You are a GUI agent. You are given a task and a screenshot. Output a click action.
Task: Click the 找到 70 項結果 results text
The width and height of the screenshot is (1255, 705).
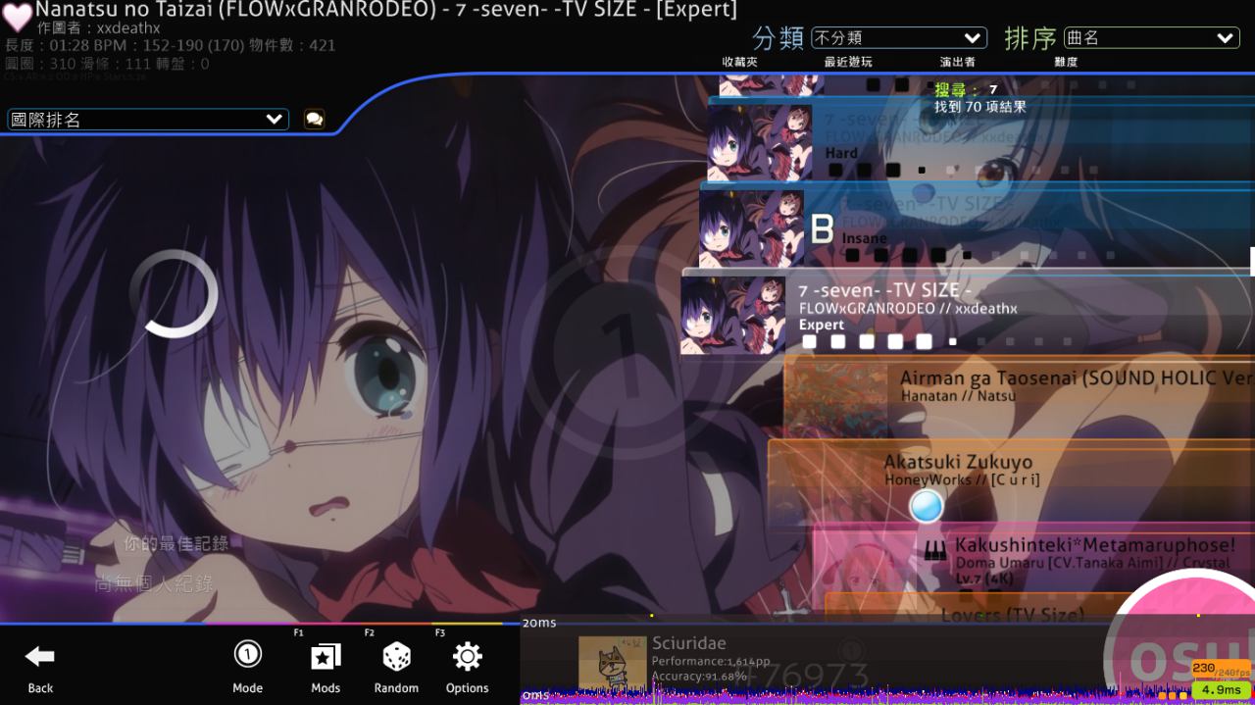(980, 107)
